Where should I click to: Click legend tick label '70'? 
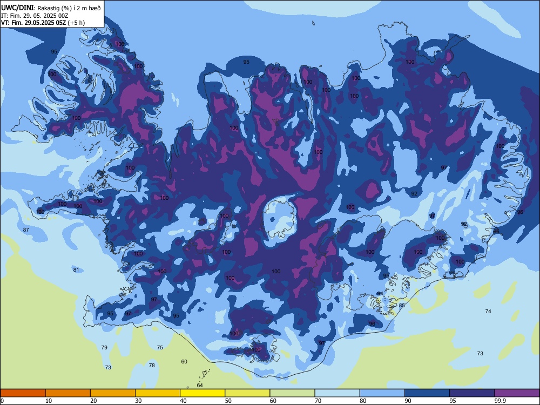318,401
